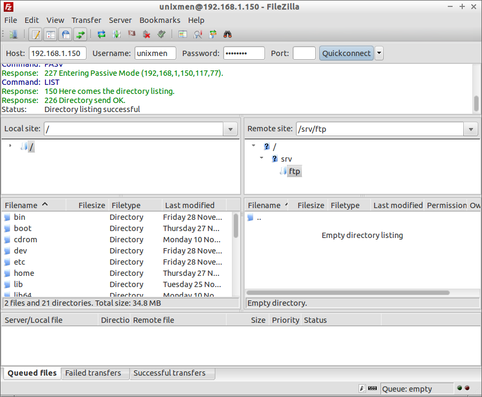Image resolution: width=482 pixels, height=397 pixels.
Task: Focus the Password input field
Action: [x=244, y=53]
